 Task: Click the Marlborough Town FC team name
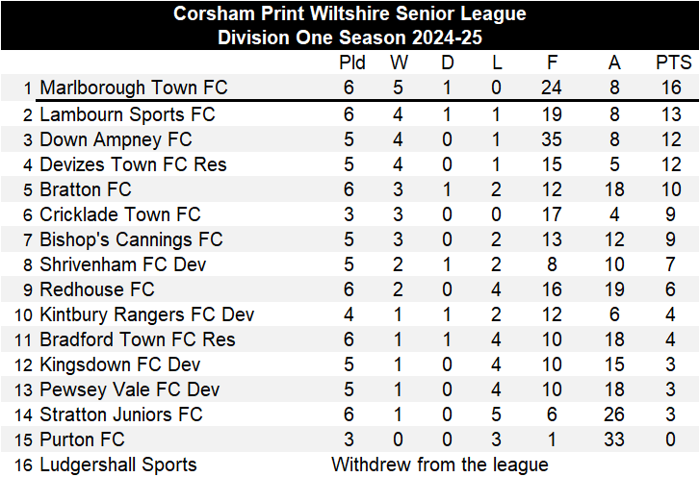point(134,88)
